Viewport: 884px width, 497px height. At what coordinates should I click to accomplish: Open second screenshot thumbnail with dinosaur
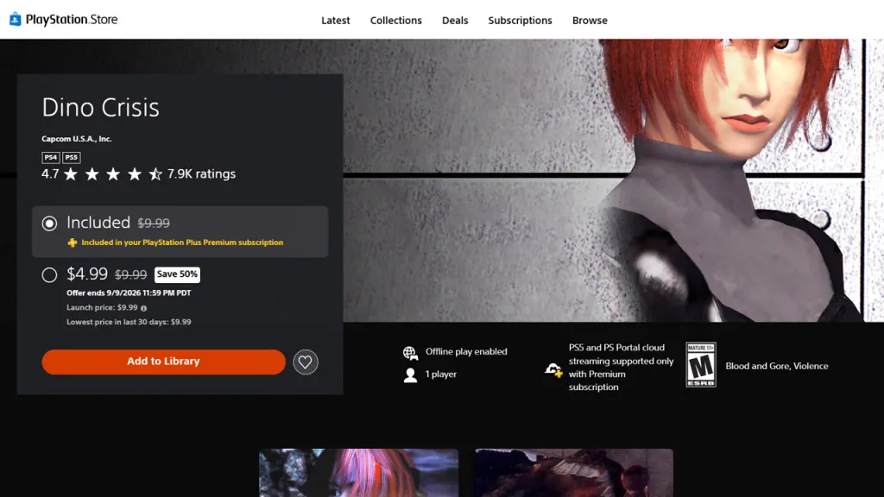574,473
